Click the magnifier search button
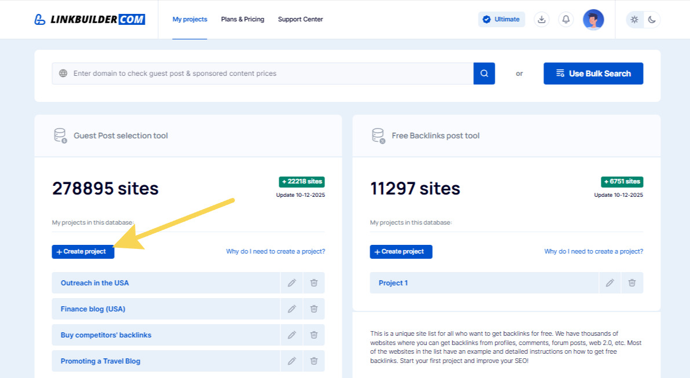Image resolution: width=690 pixels, height=378 pixels. click(484, 74)
